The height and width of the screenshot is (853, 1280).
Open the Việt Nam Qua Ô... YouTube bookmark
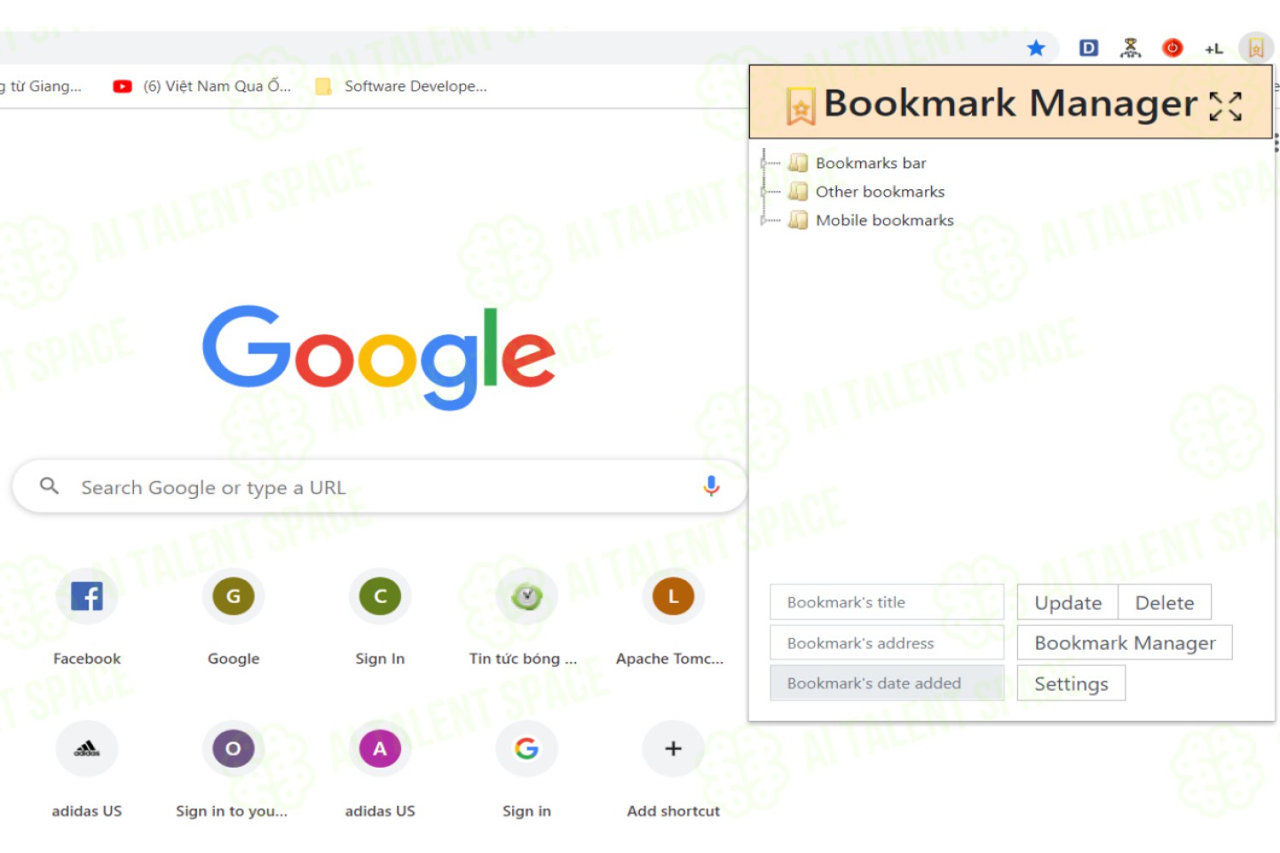pyautogui.click(x=202, y=86)
